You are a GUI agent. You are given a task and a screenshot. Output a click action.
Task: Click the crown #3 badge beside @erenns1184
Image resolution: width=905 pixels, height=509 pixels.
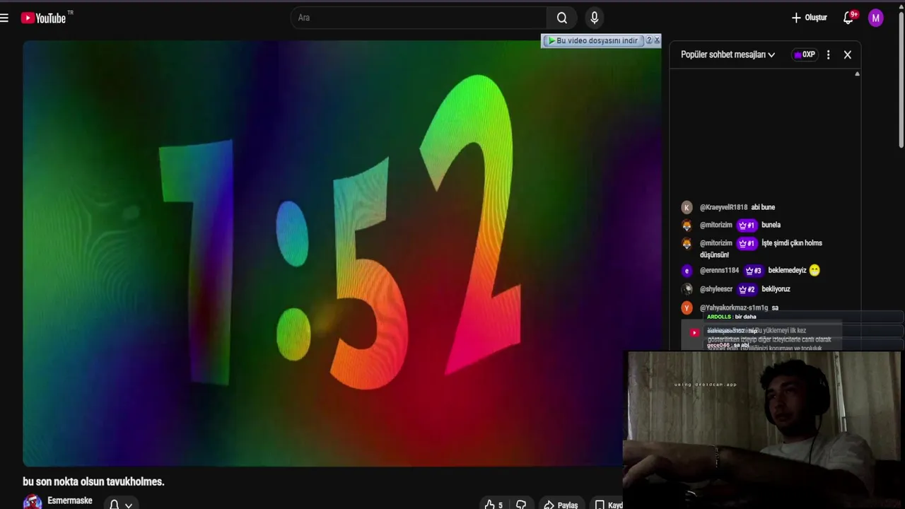pyautogui.click(x=753, y=270)
